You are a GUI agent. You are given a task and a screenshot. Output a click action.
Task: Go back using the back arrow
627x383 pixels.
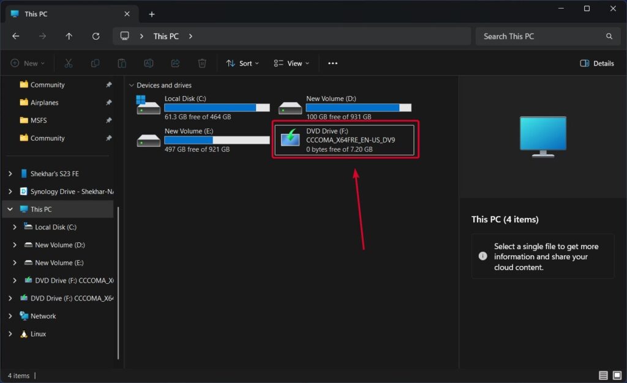click(x=15, y=36)
